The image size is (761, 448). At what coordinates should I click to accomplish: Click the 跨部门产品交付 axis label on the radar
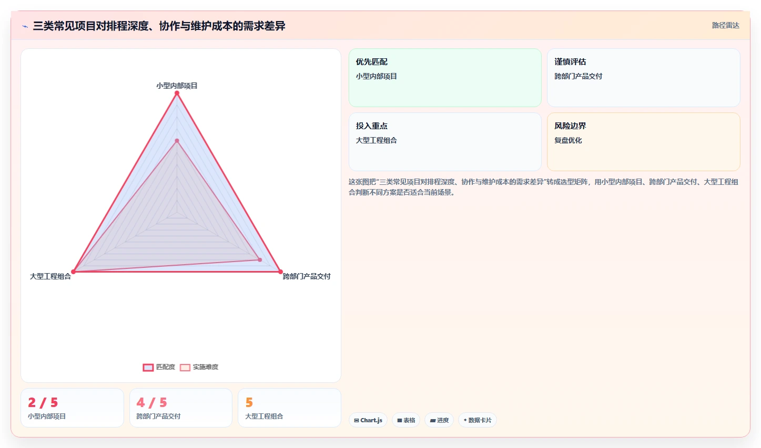click(x=307, y=276)
